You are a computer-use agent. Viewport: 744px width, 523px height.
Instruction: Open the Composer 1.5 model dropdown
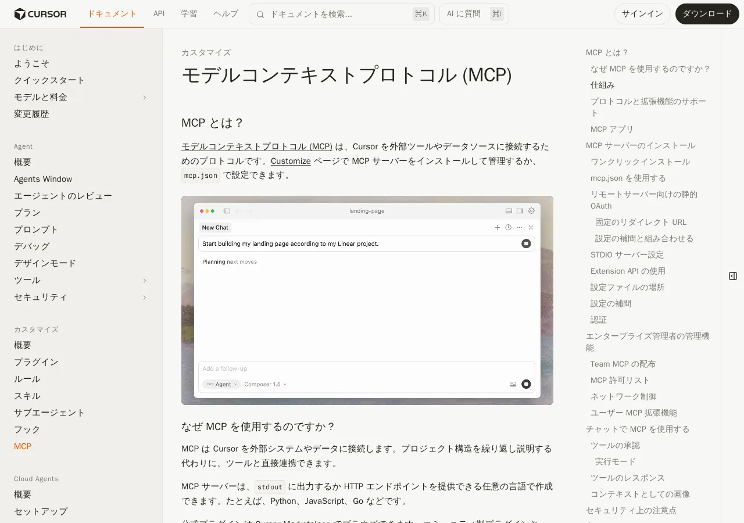point(265,384)
